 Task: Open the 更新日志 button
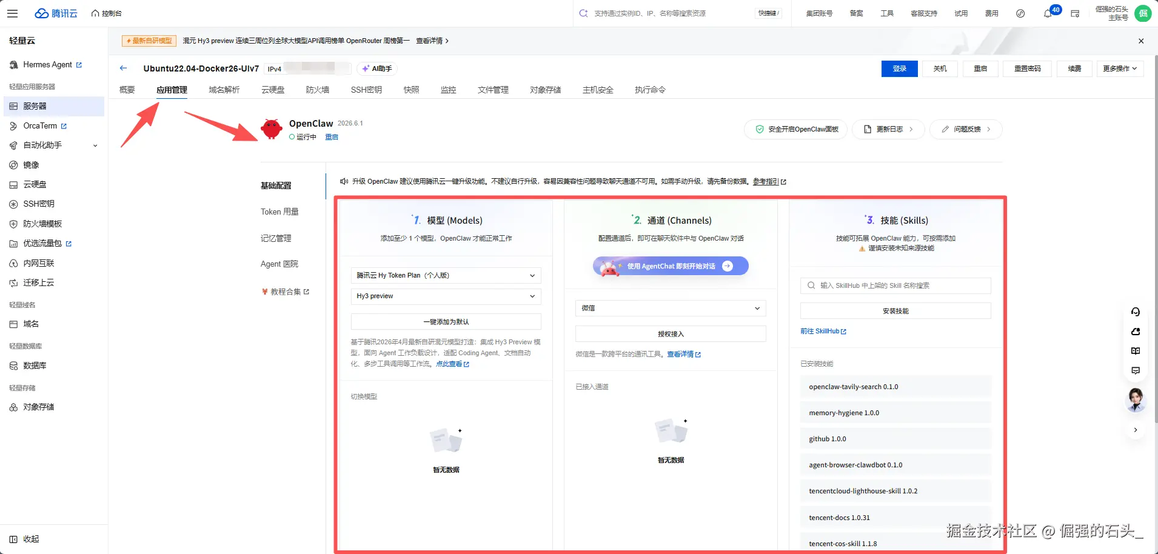coord(888,129)
